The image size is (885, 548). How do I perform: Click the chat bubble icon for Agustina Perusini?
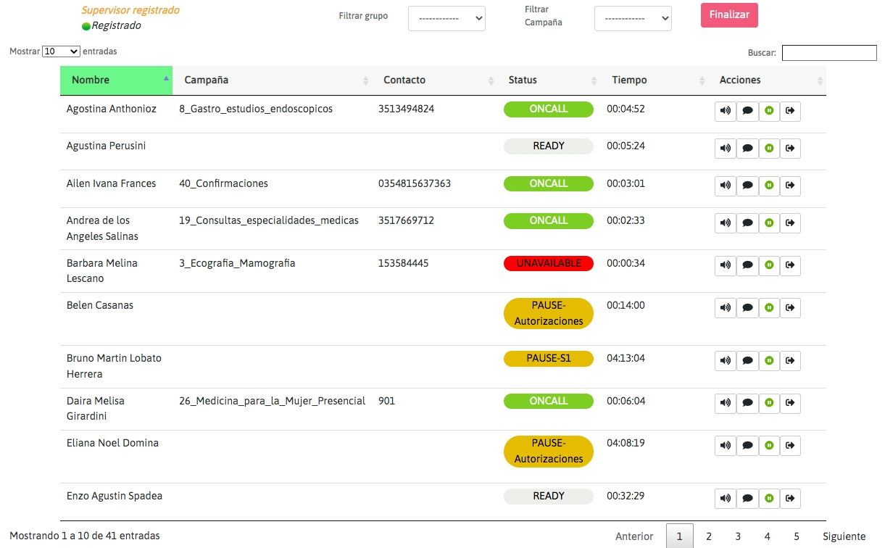click(x=747, y=148)
